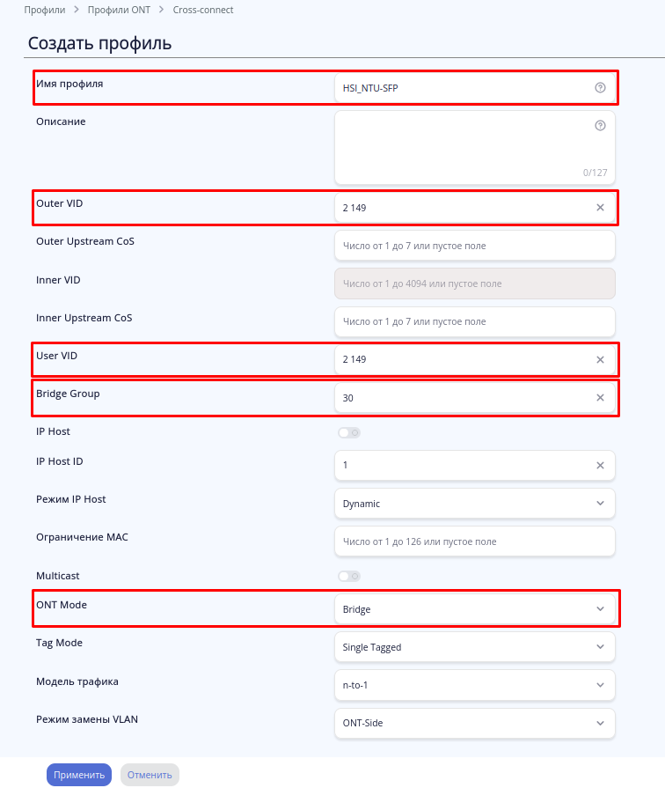The height and width of the screenshot is (788, 665).
Task: Clear the Outer VID field value
Action: click(x=600, y=208)
